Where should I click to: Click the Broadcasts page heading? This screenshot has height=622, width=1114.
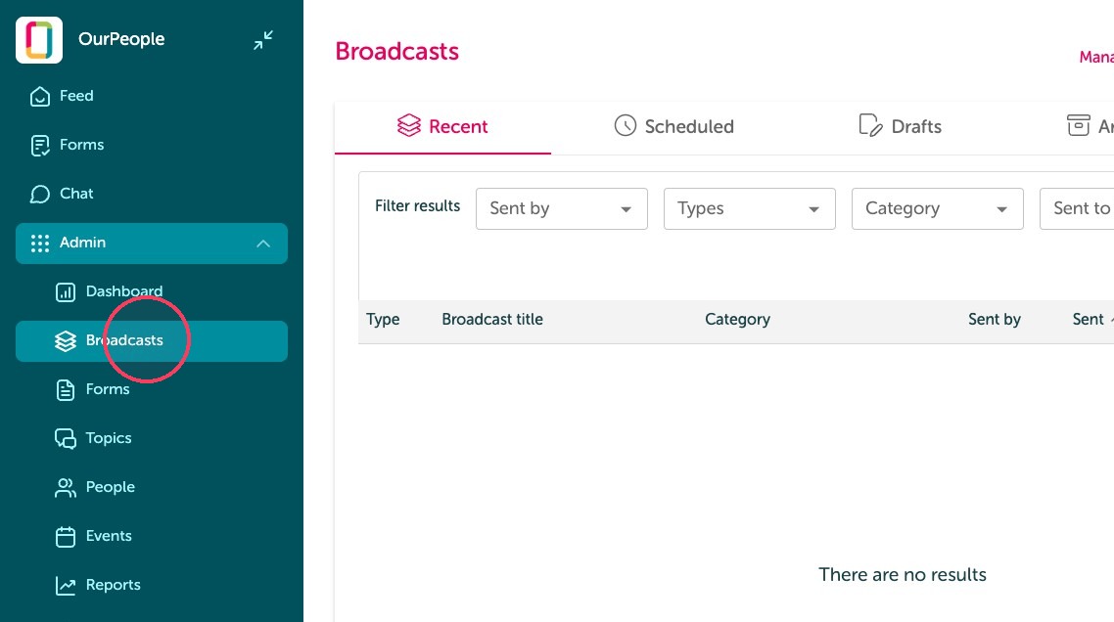397,51
